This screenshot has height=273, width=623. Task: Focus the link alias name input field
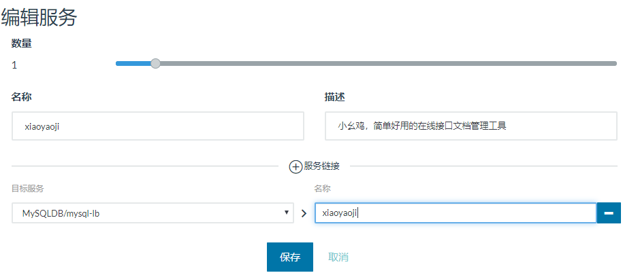pyautogui.click(x=455, y=213)
